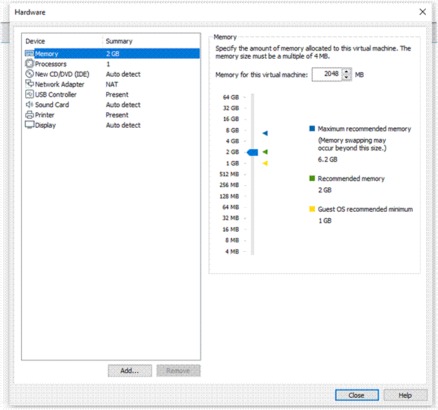This screenshot has height=410, width=438.
Task: Click the Summary column header
Action: coord(119,41)
